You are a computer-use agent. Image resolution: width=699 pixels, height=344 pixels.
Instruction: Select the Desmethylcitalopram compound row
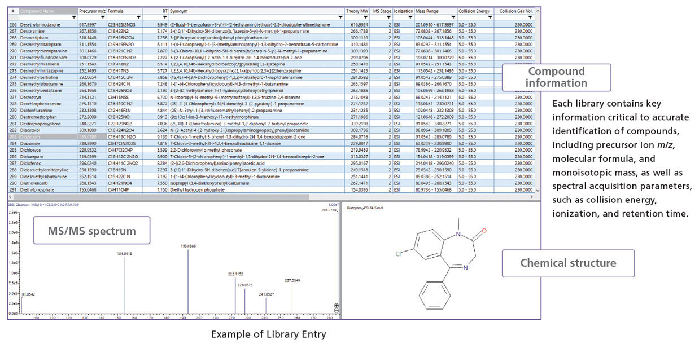point(270,43)
